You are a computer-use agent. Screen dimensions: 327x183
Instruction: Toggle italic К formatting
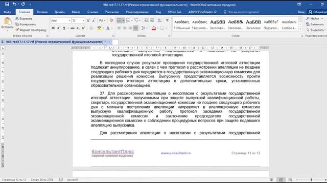(x=58, y=28)
